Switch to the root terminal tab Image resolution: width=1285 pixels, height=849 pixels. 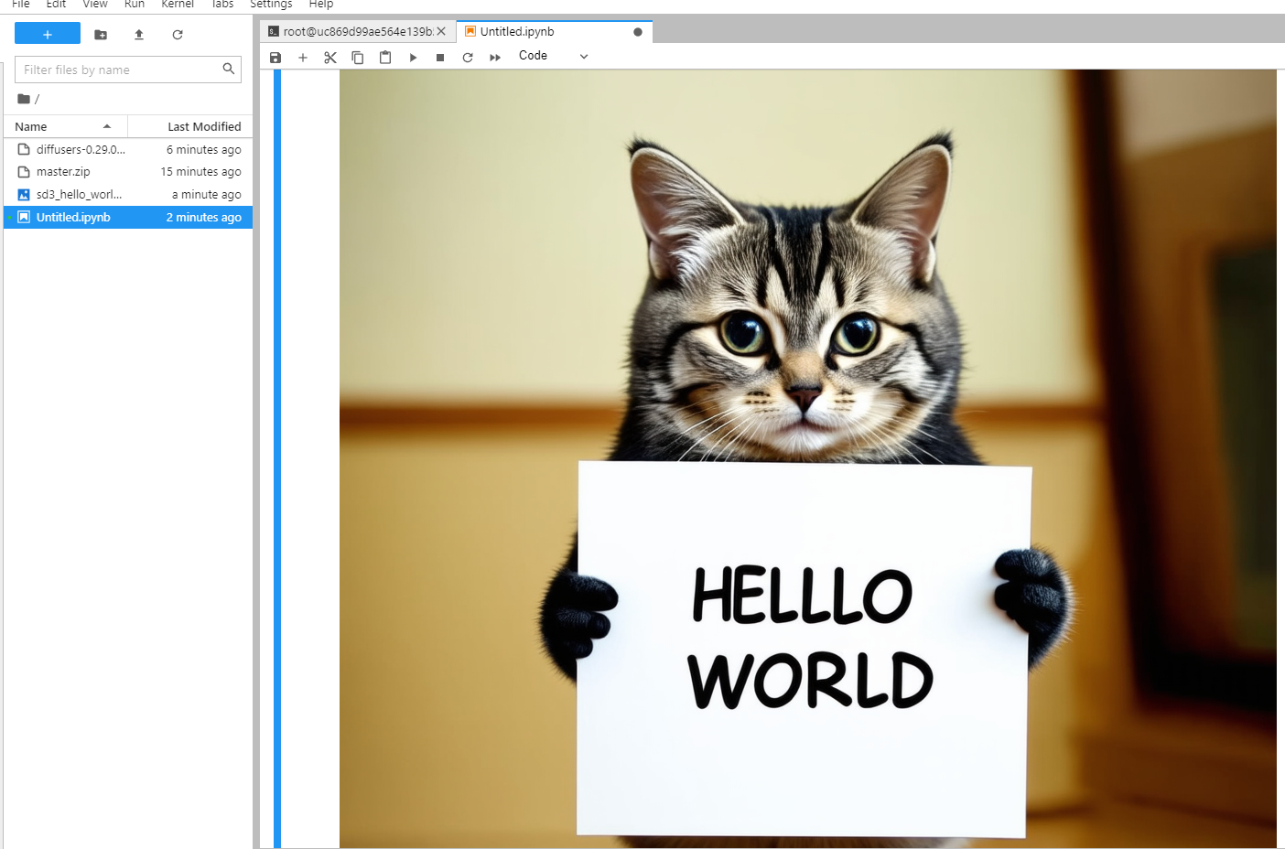[x=352, y=31]
